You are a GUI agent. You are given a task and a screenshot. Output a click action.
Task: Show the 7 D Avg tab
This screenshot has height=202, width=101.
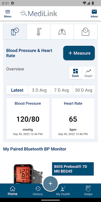[61, 90]
